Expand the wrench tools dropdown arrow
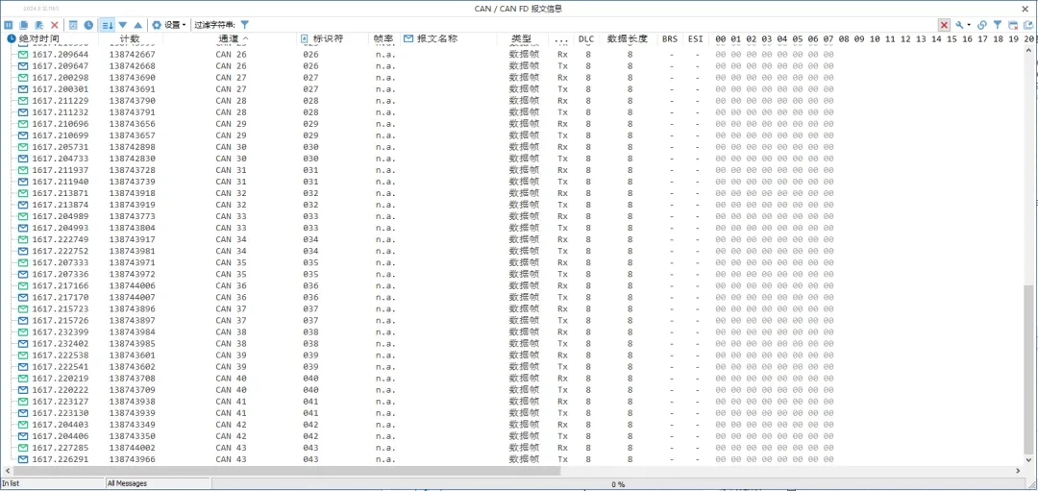 point(969,24)
